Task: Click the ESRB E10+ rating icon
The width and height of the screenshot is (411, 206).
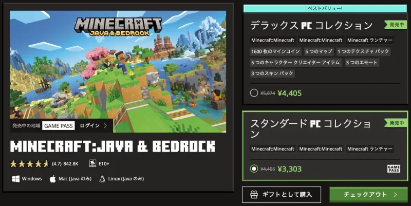Action: click(92, 163)
